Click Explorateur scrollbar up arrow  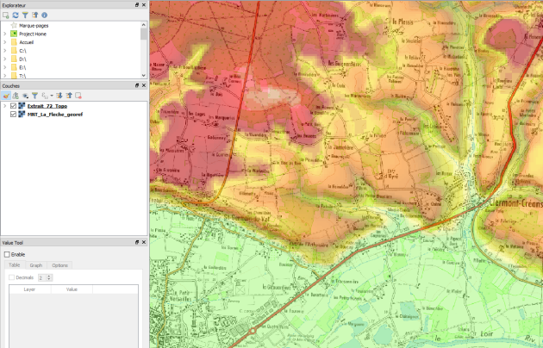click(144, 25)
